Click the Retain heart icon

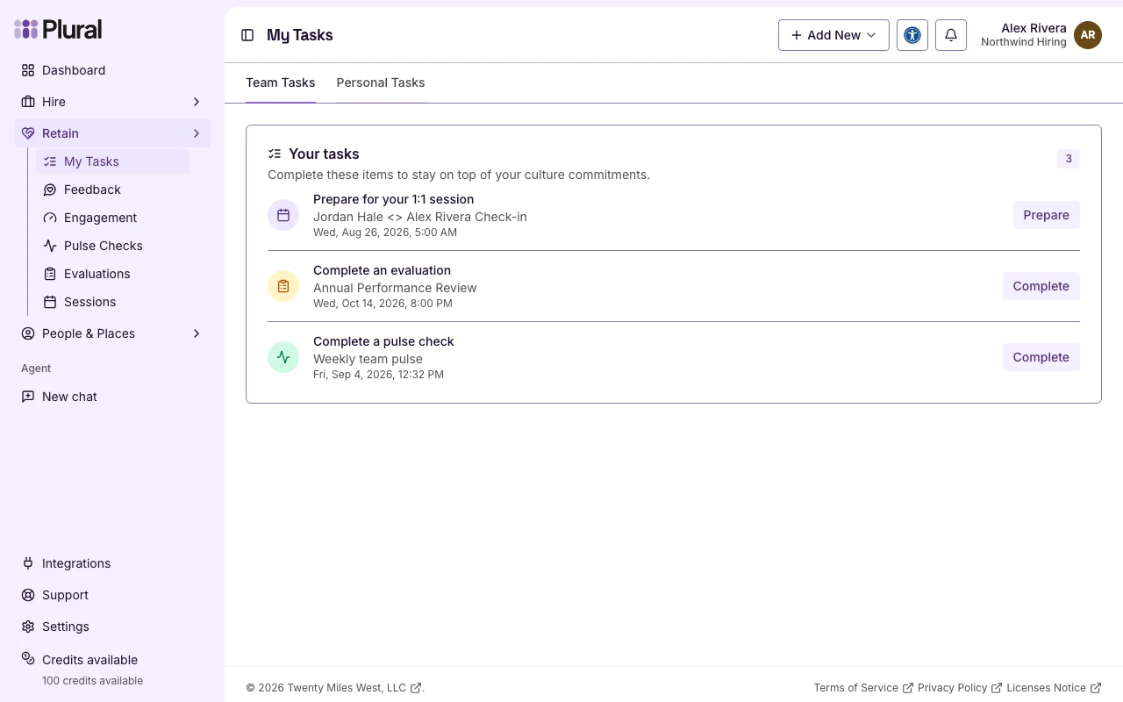28,133
